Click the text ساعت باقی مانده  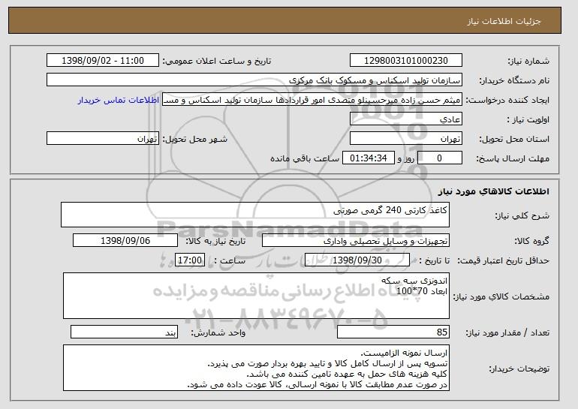pyautogui.click(x=305, y=158)
